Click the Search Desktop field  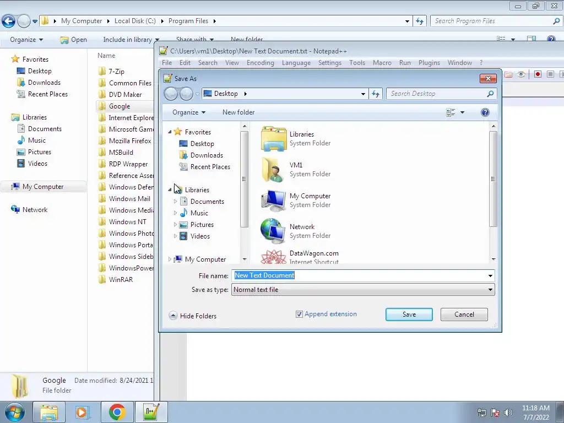tap(442, 94)
